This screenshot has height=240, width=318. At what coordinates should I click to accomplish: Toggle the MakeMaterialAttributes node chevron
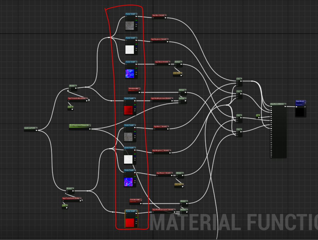[x=286, y=104]
